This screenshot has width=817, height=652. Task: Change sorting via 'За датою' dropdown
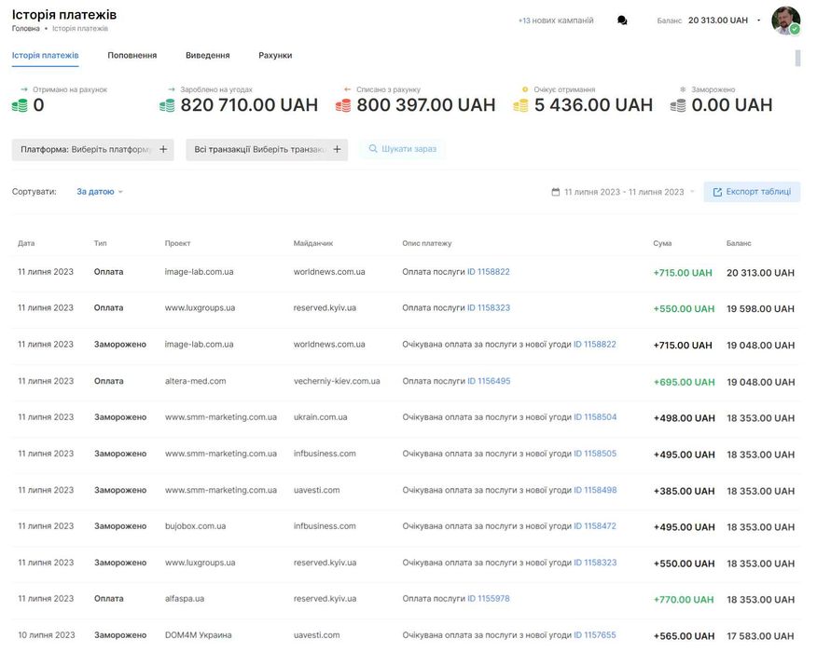[100, 192]
